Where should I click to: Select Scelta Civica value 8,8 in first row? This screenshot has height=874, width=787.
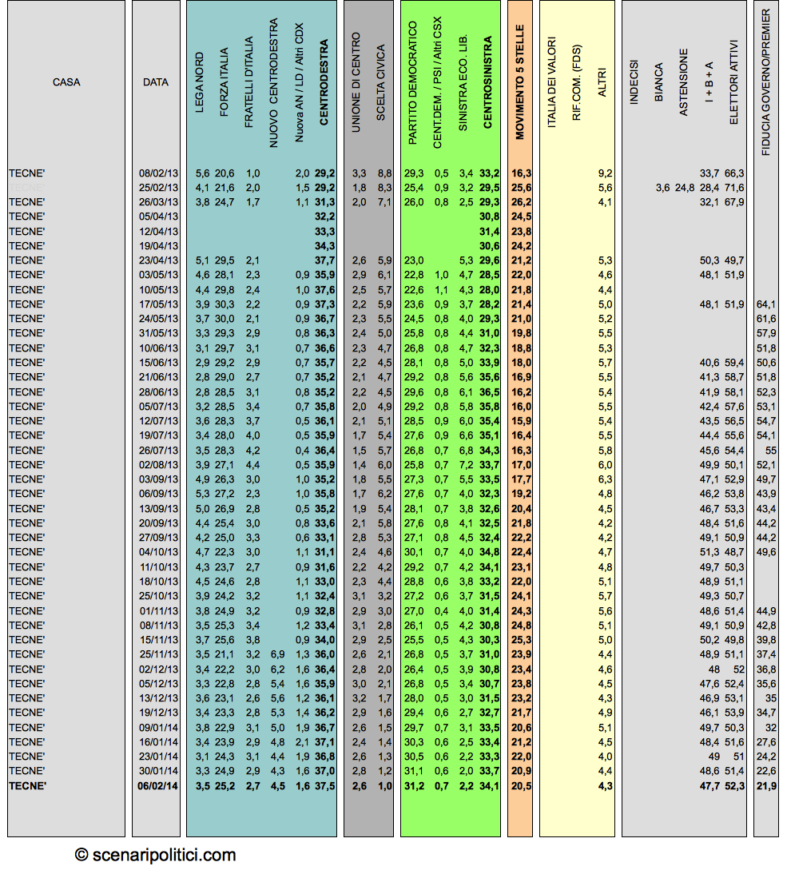[x=384, y=173]
